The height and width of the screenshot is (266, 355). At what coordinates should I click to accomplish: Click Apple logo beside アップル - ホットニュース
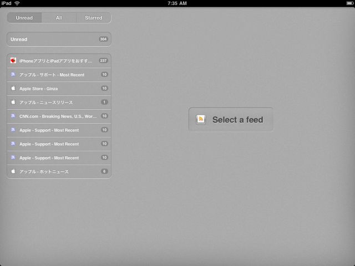coord(13,171)
